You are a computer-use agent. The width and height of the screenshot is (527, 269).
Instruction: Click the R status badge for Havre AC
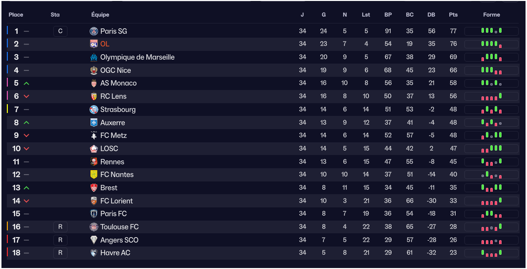click(60, 253)
